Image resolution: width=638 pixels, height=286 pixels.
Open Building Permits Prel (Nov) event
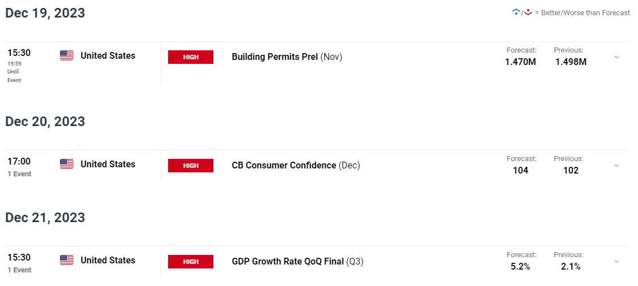tap(287, 57)
